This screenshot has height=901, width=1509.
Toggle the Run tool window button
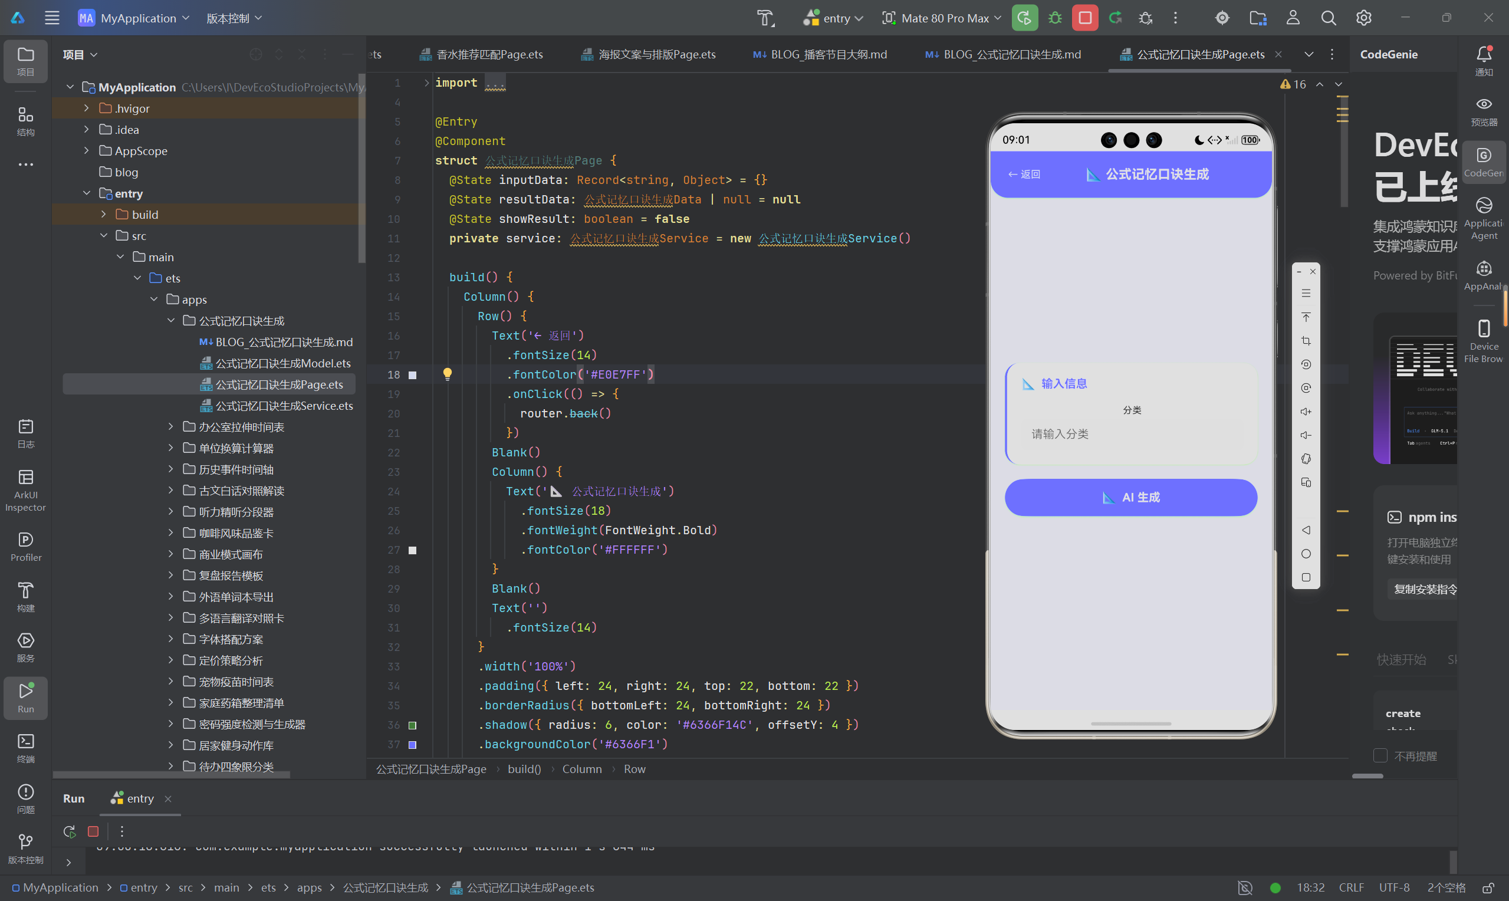[25, 698]
